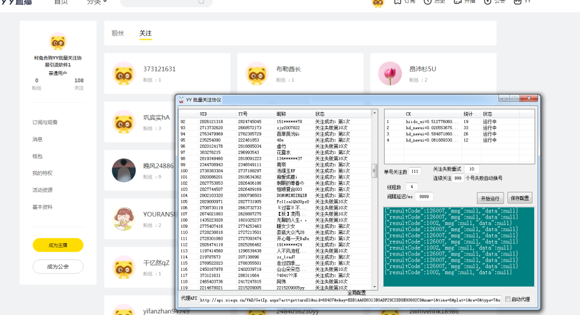Click the tulip avatar of 邑沛杉5U
This screenshot has height=315, width=580.
click(389, 74)
